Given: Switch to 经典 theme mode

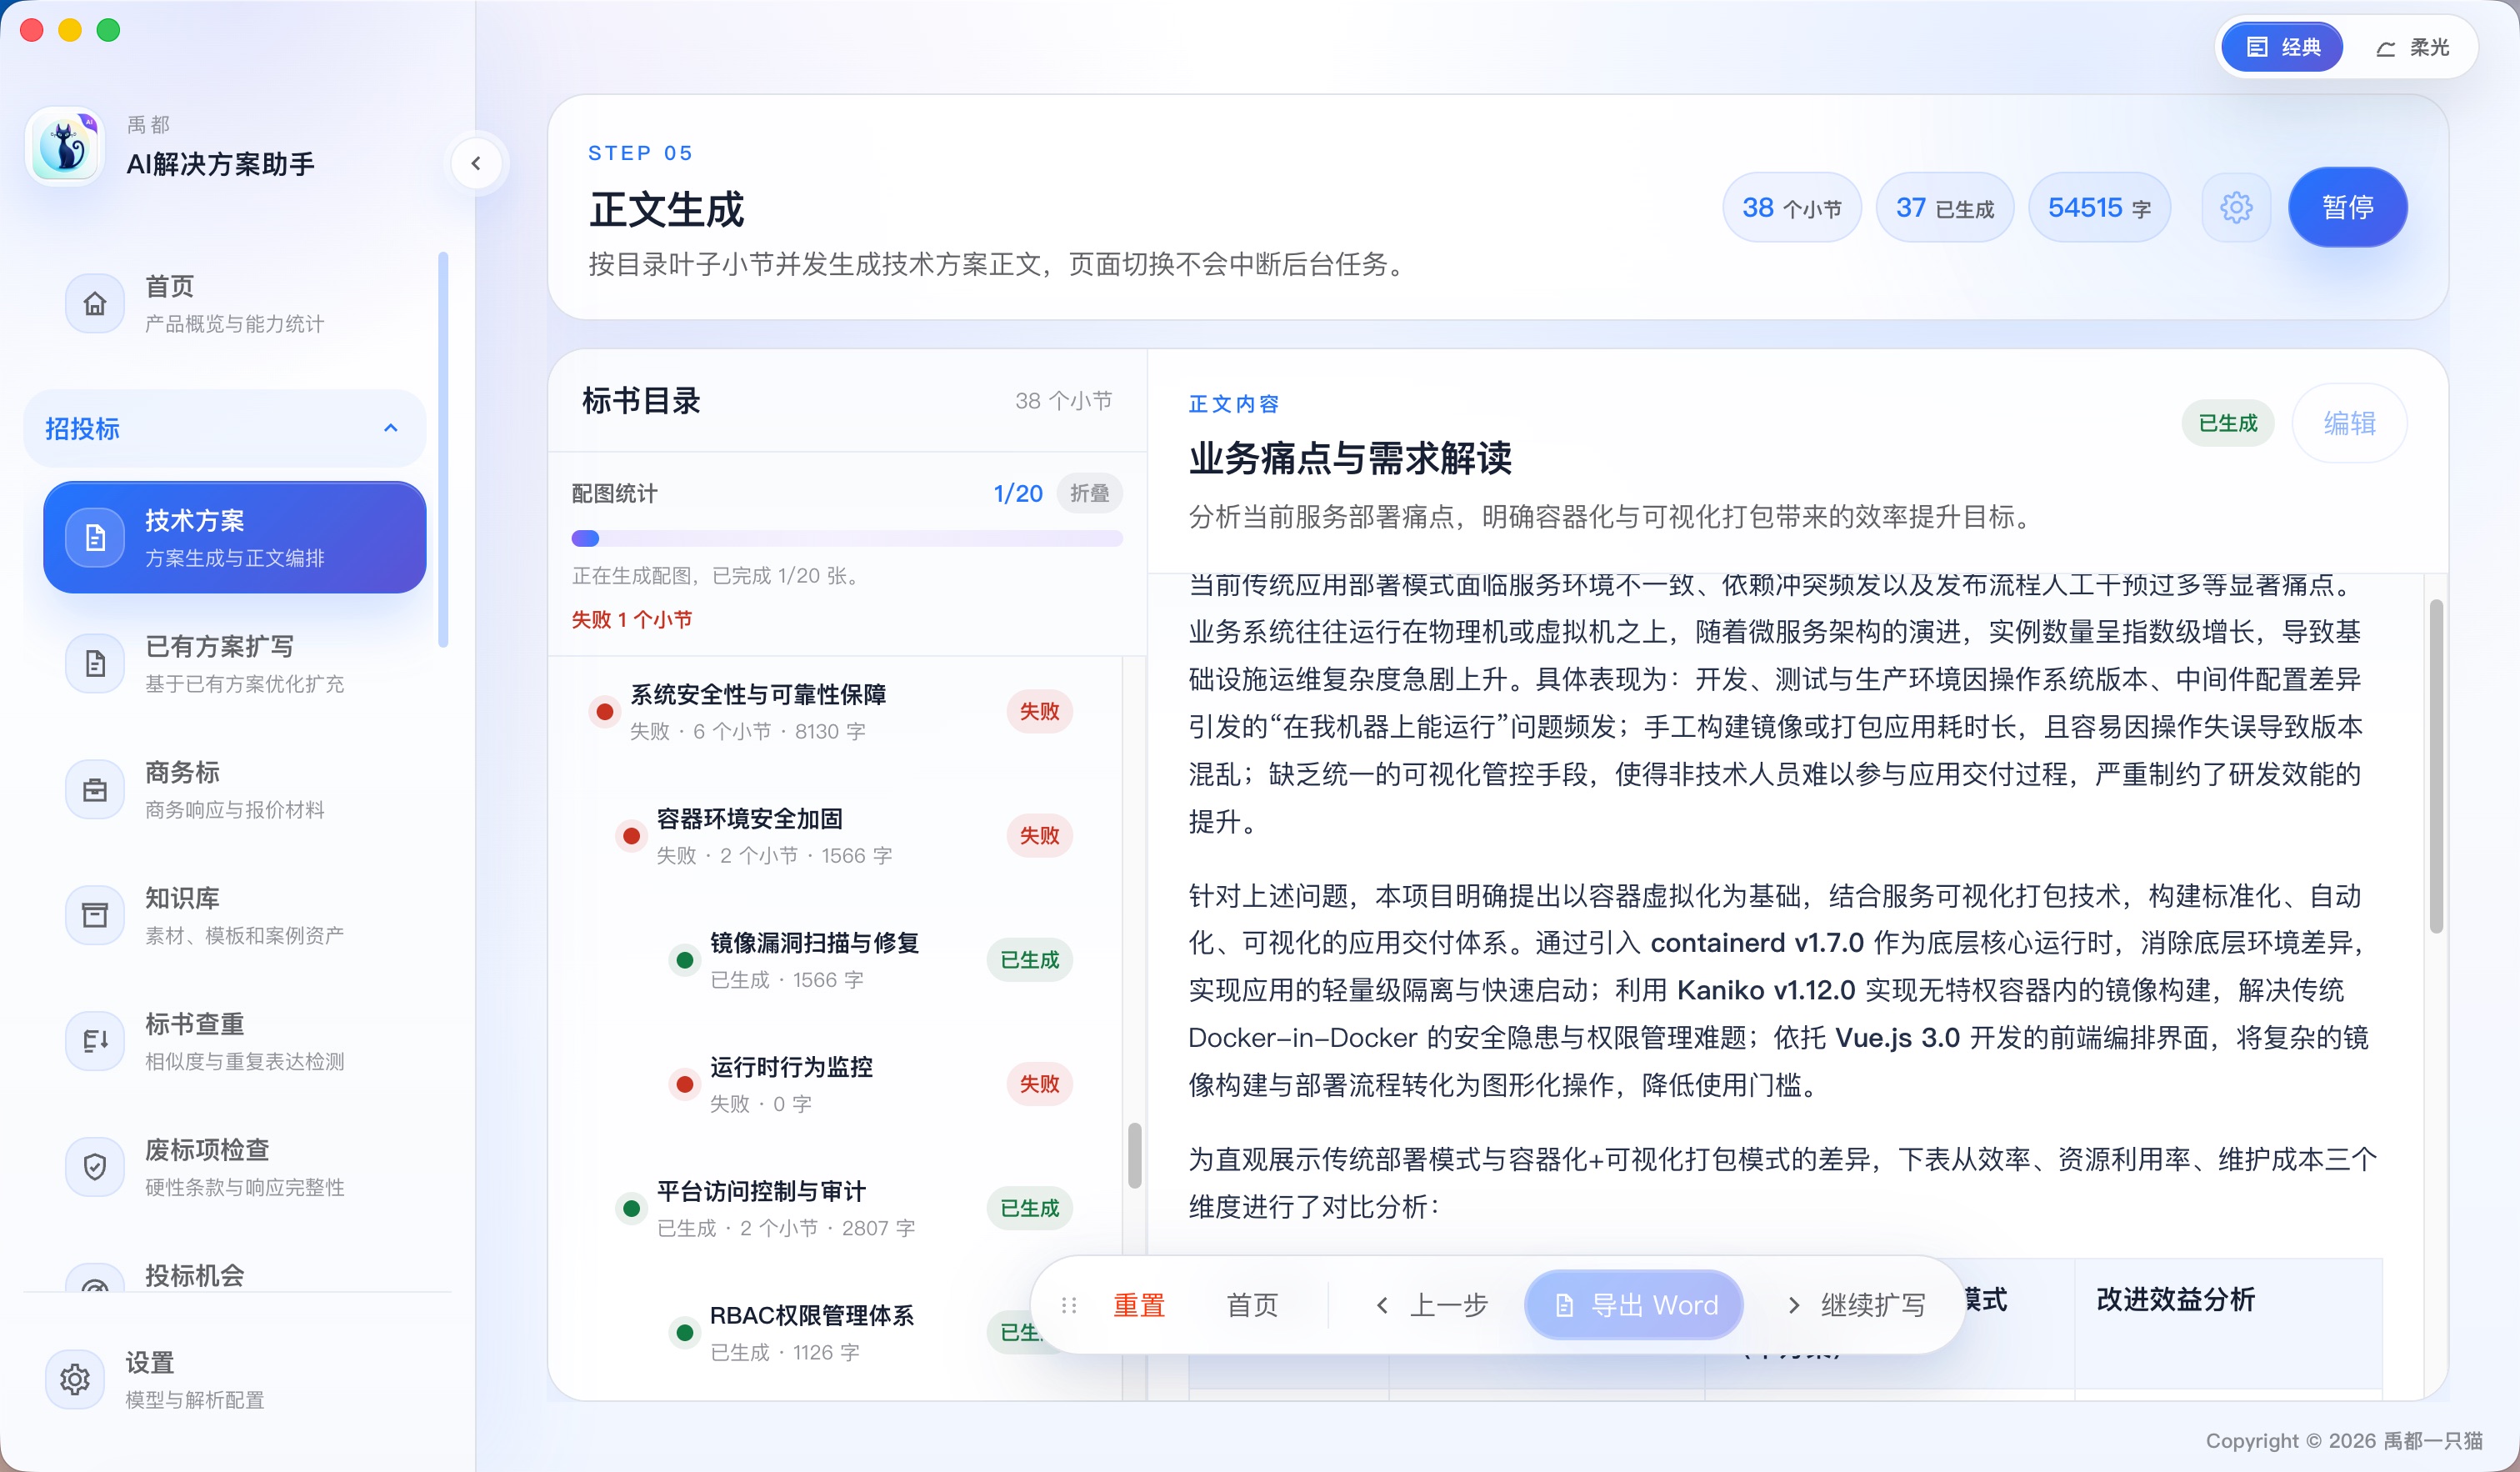Looking at the screenshot, I should (2282, 47).
